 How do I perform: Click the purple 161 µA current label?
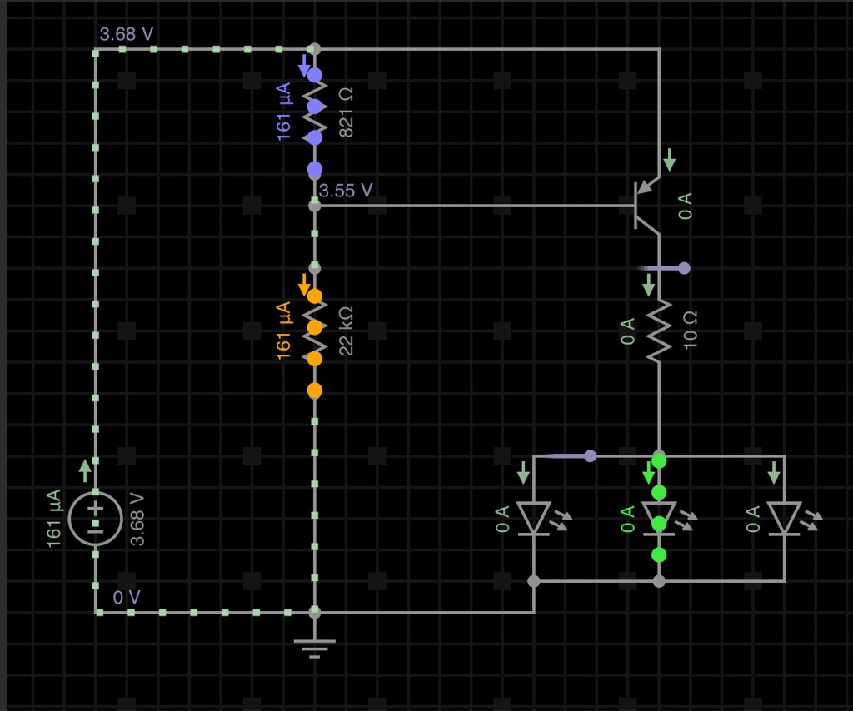point(284,112)
